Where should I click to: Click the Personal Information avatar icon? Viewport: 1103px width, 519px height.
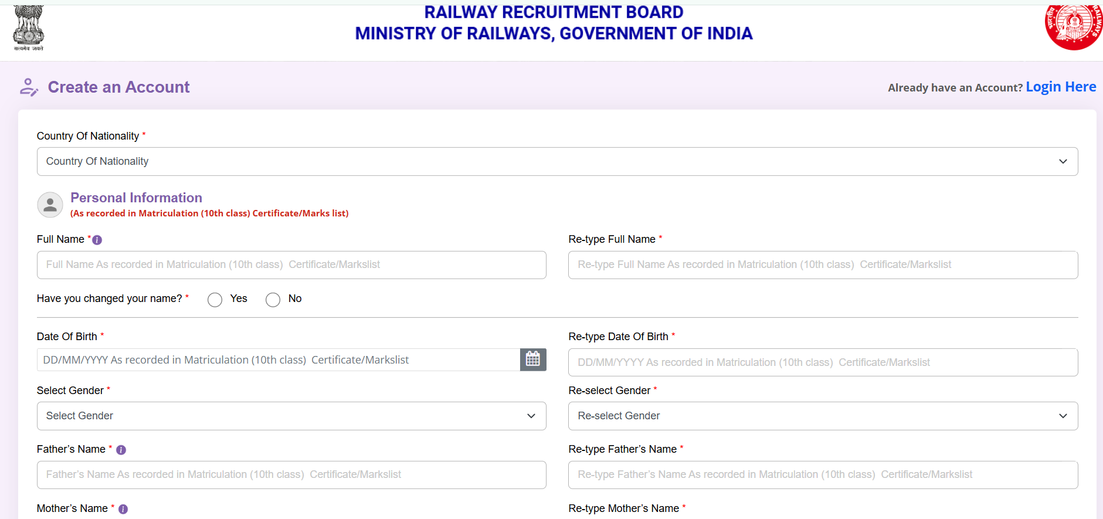pyautogui.click(x=50, y=205)
